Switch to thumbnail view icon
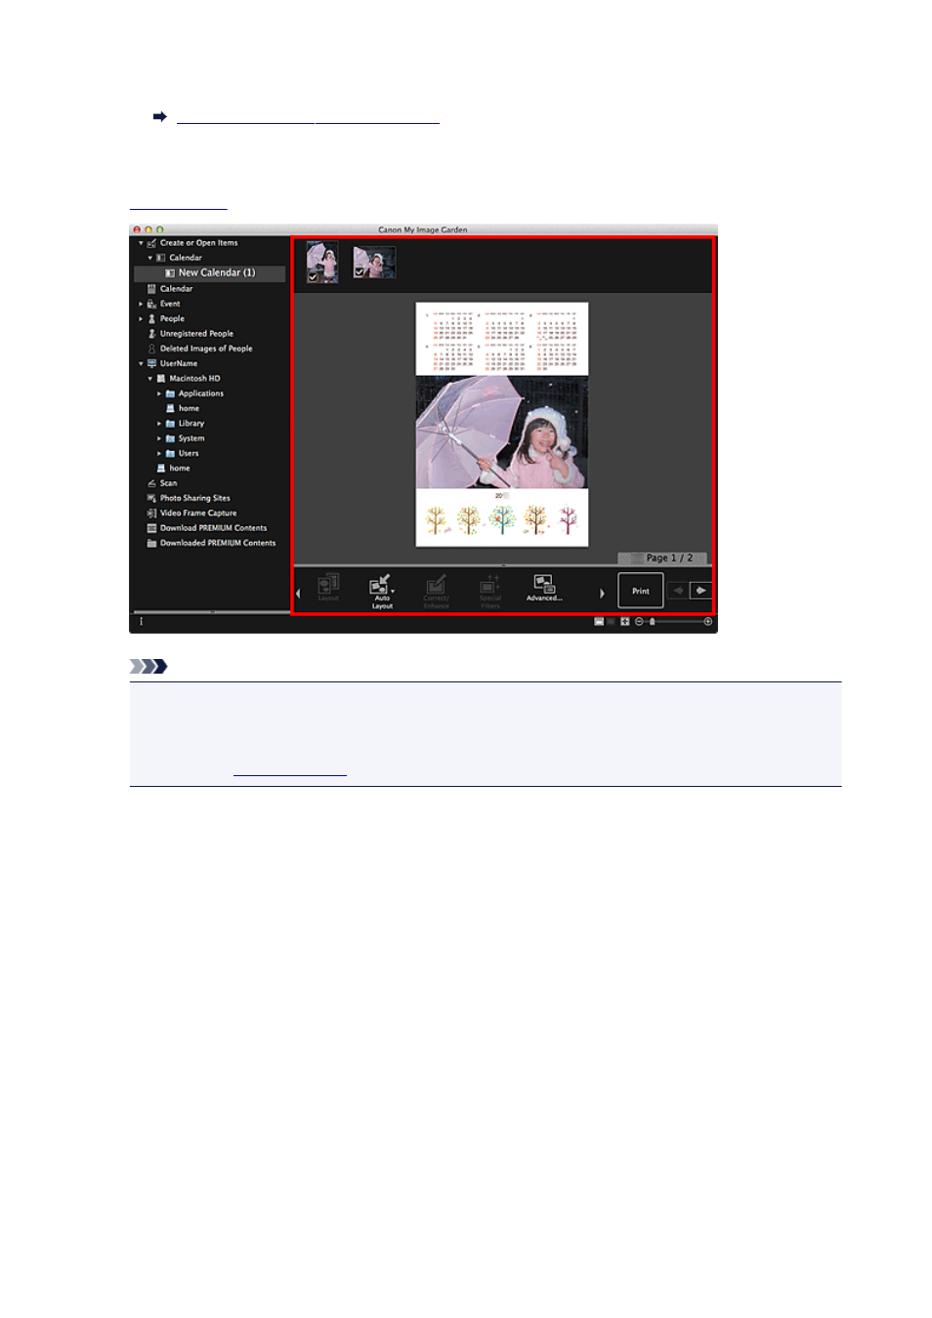 (599, 622)
